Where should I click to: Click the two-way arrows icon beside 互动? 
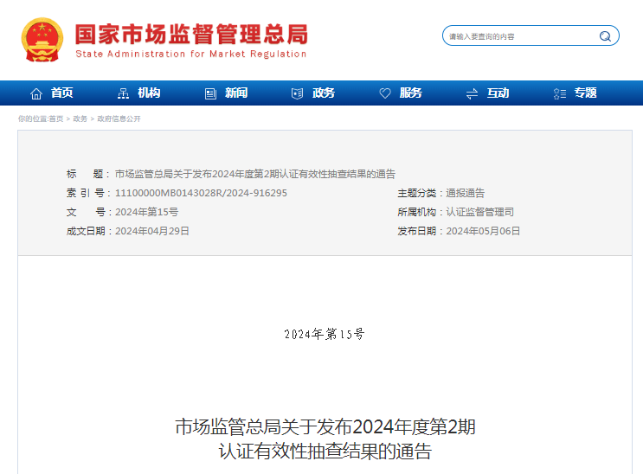point(472,93)
